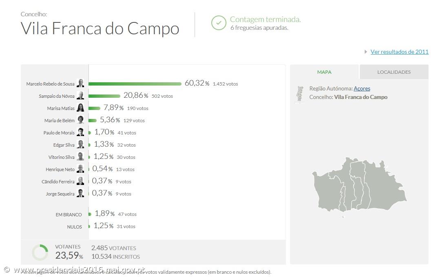This screenshot has width=432, height=277.
Task: Click Maria de Belém's portrait photo
Action: click(x=80, y=120)
